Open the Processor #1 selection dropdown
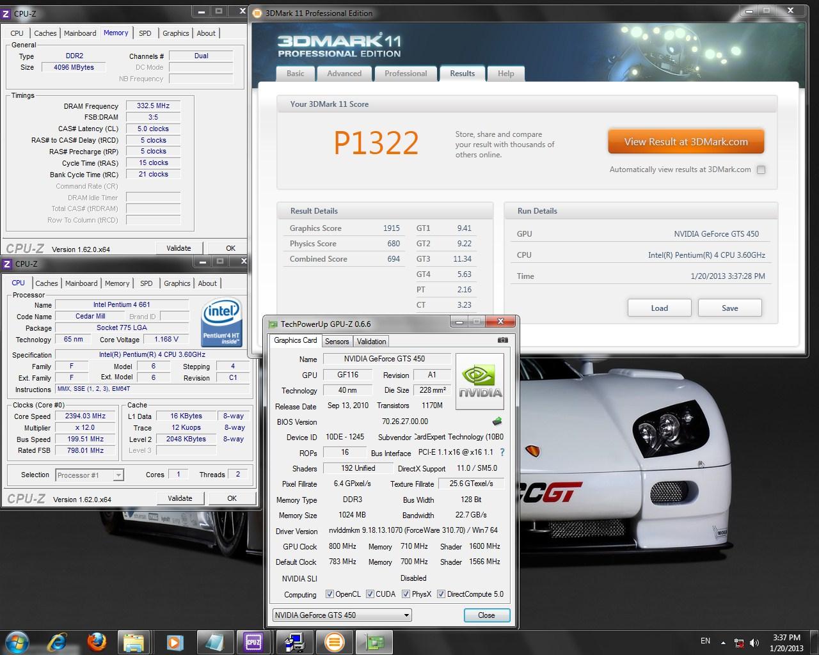This screenshot has height=655, width=819. pos(90,475)
